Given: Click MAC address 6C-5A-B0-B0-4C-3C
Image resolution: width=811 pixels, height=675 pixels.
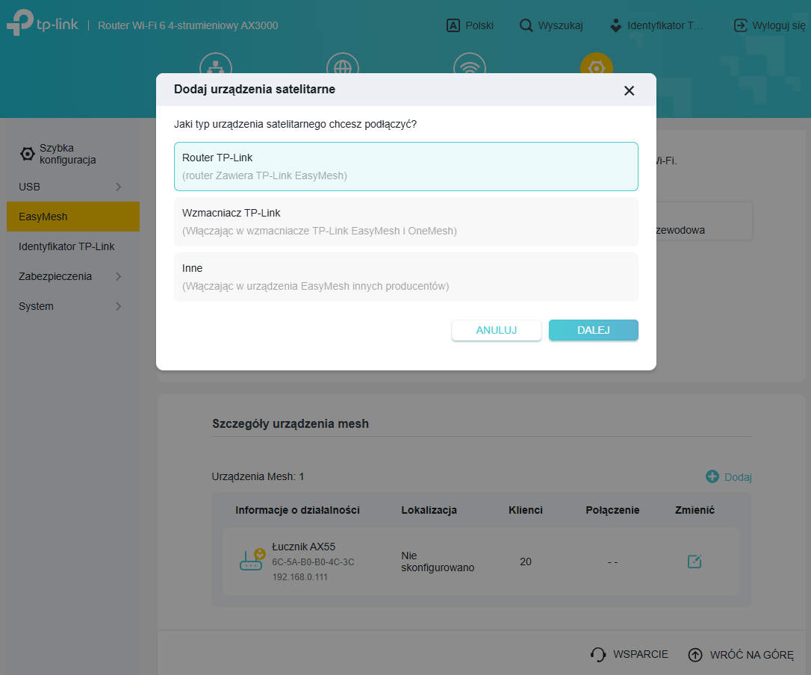Looking at the screenshot, I should click(313, 562).
